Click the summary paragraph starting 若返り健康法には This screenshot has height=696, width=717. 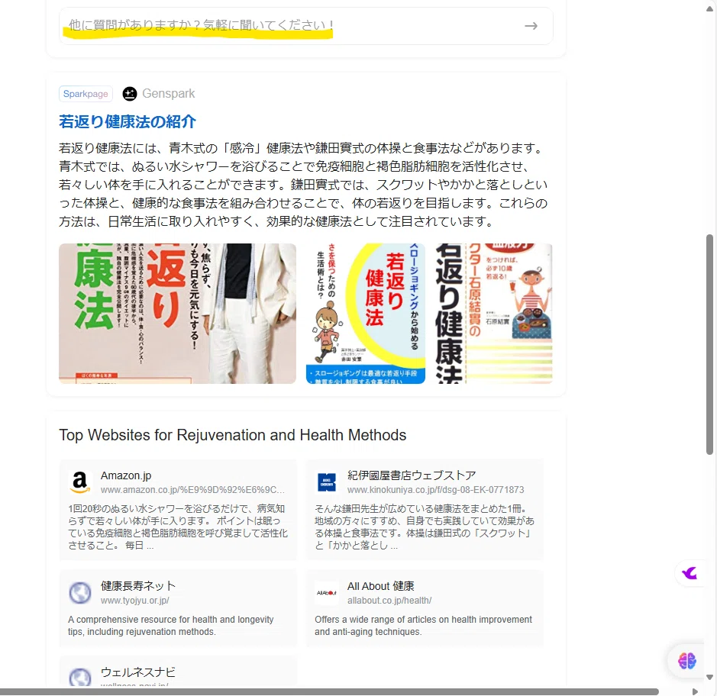pos(303,185)
